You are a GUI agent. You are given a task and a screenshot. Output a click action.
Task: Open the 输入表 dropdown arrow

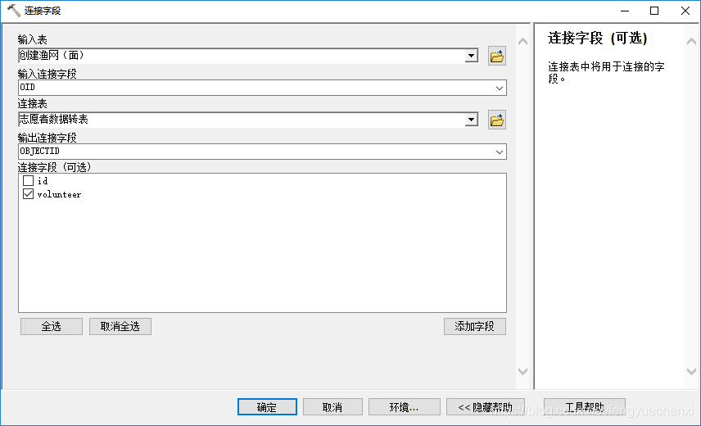tap(471, 56)
